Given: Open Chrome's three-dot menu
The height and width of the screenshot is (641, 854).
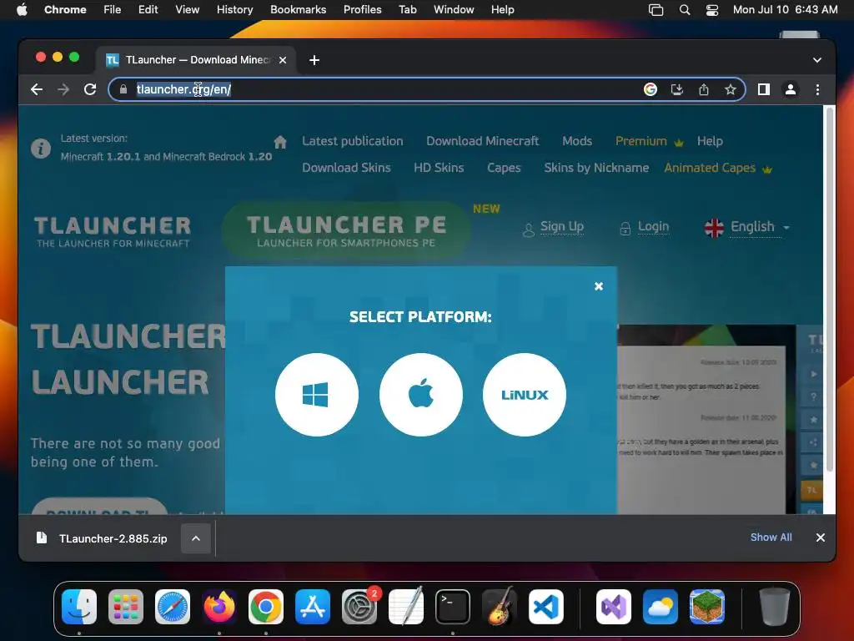Looking at the screenshot, I should [x=817, y=89].
